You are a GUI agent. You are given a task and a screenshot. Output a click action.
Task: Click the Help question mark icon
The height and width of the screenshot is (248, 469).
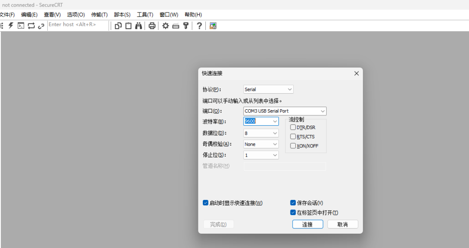[199, 26]
